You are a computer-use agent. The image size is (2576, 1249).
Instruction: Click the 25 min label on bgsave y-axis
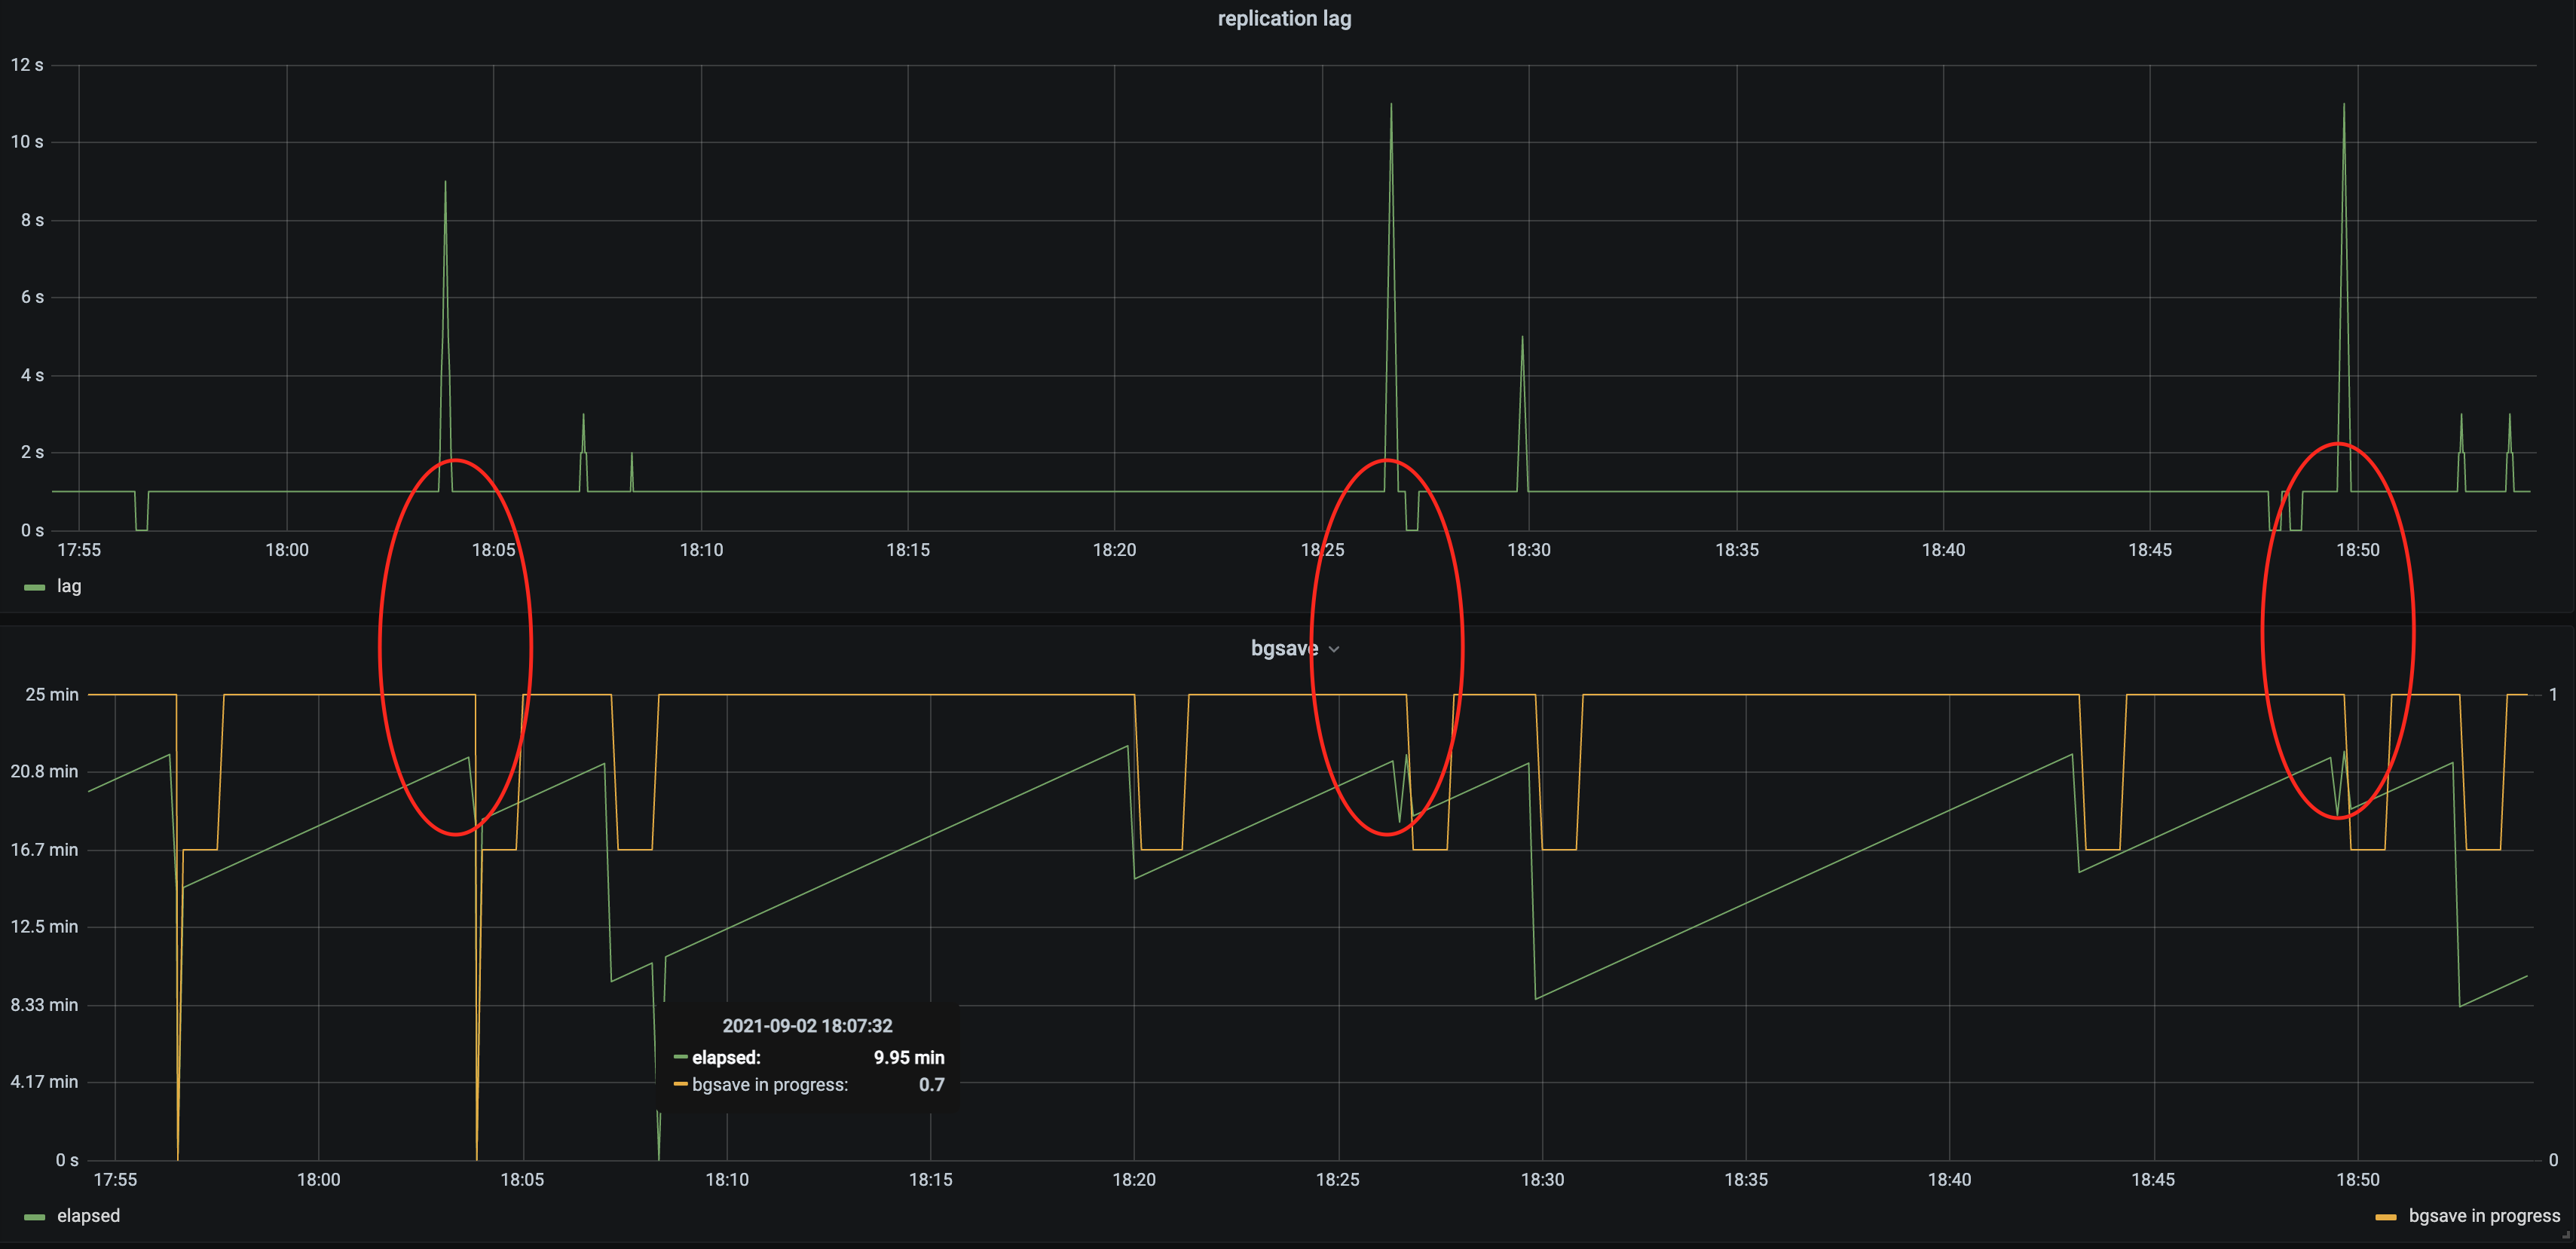point(51,695)
